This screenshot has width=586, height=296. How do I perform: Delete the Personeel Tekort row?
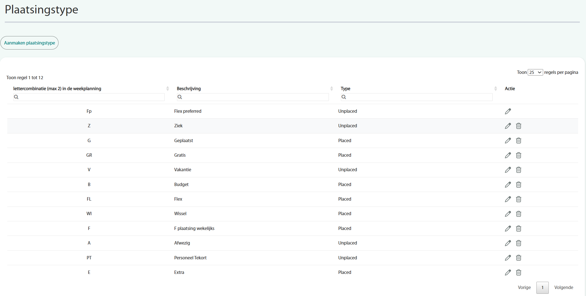[x=518, y=258]
